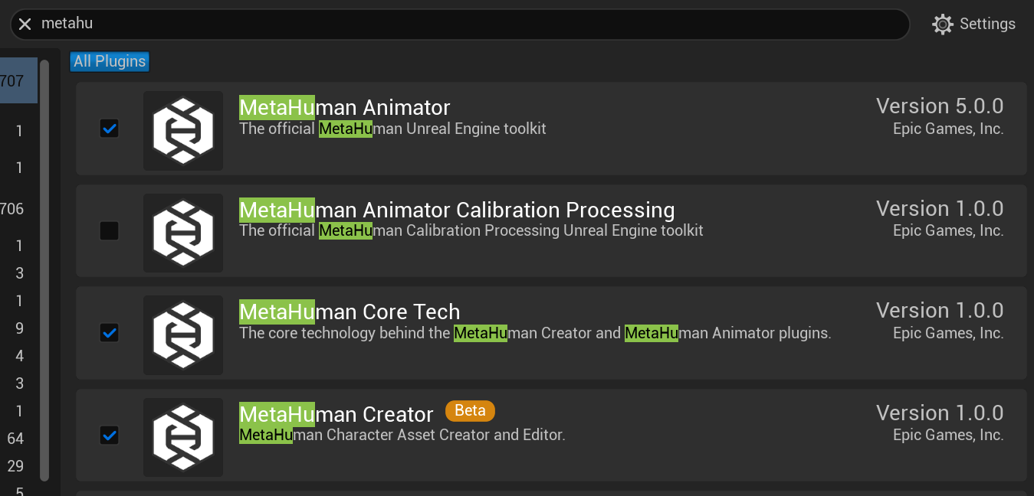Clear the metahu search text

(x=25, y=24)
